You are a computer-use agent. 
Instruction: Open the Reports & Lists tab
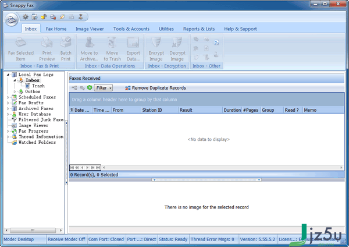pyautogui.click(x=199, y=29)
